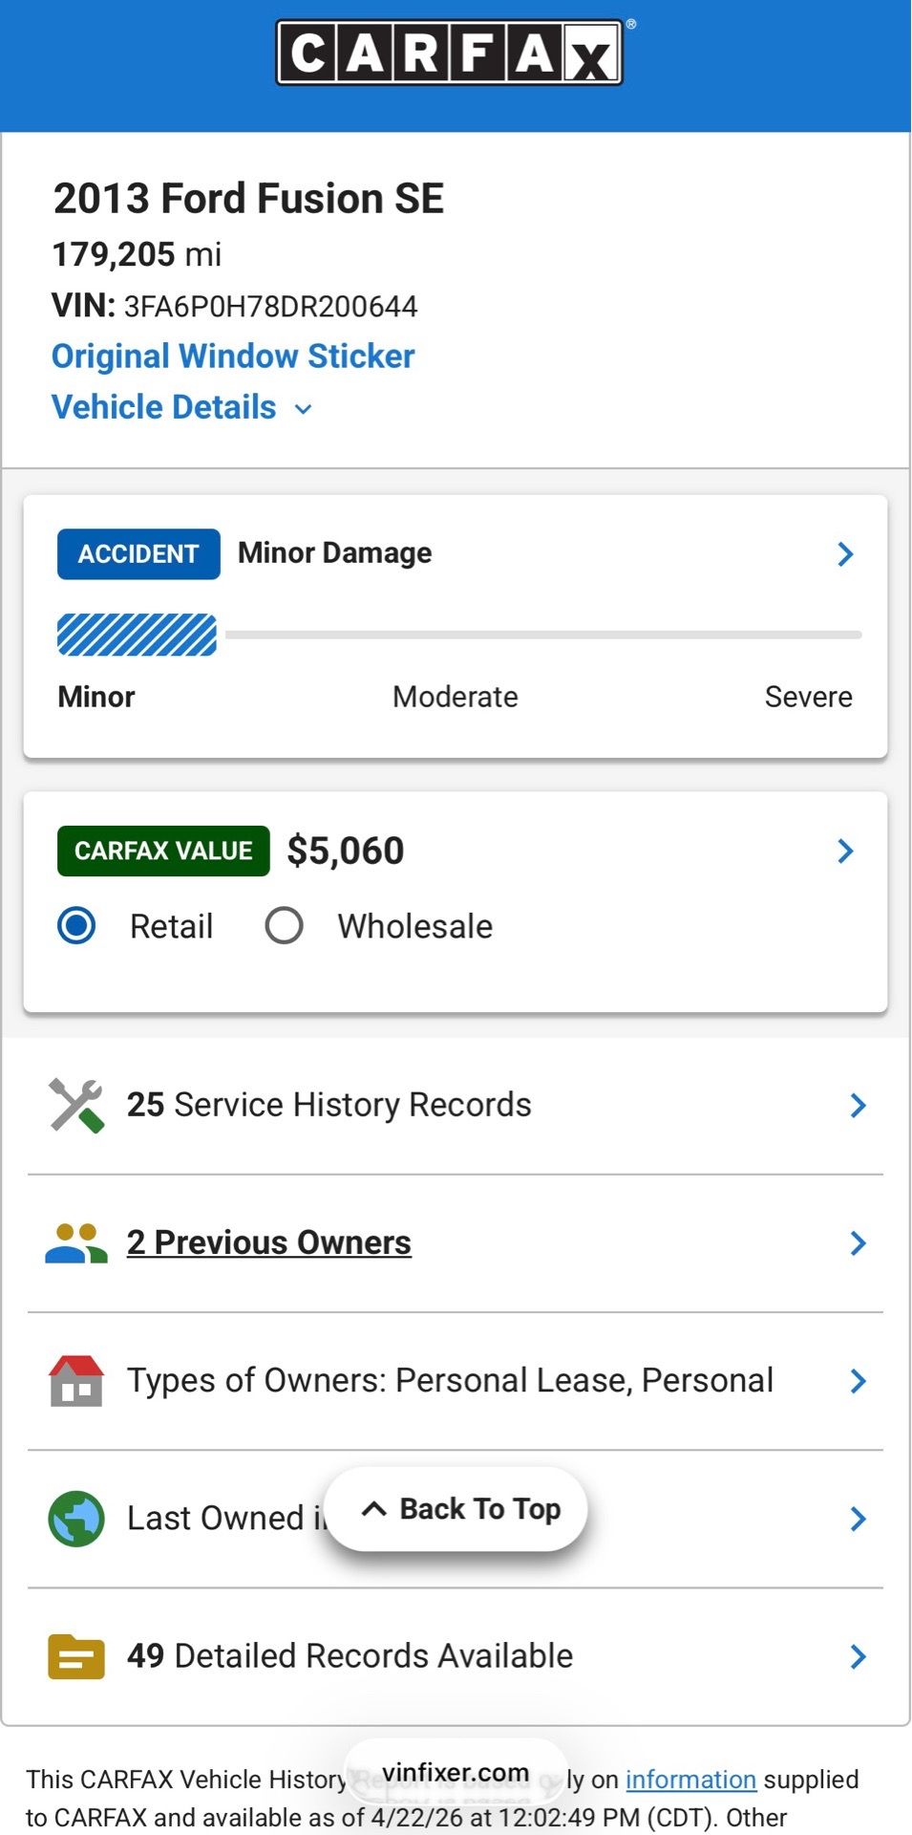Open Minor Damage accident chevron
The image size is (912, 1835).
(x=845, y=554)
